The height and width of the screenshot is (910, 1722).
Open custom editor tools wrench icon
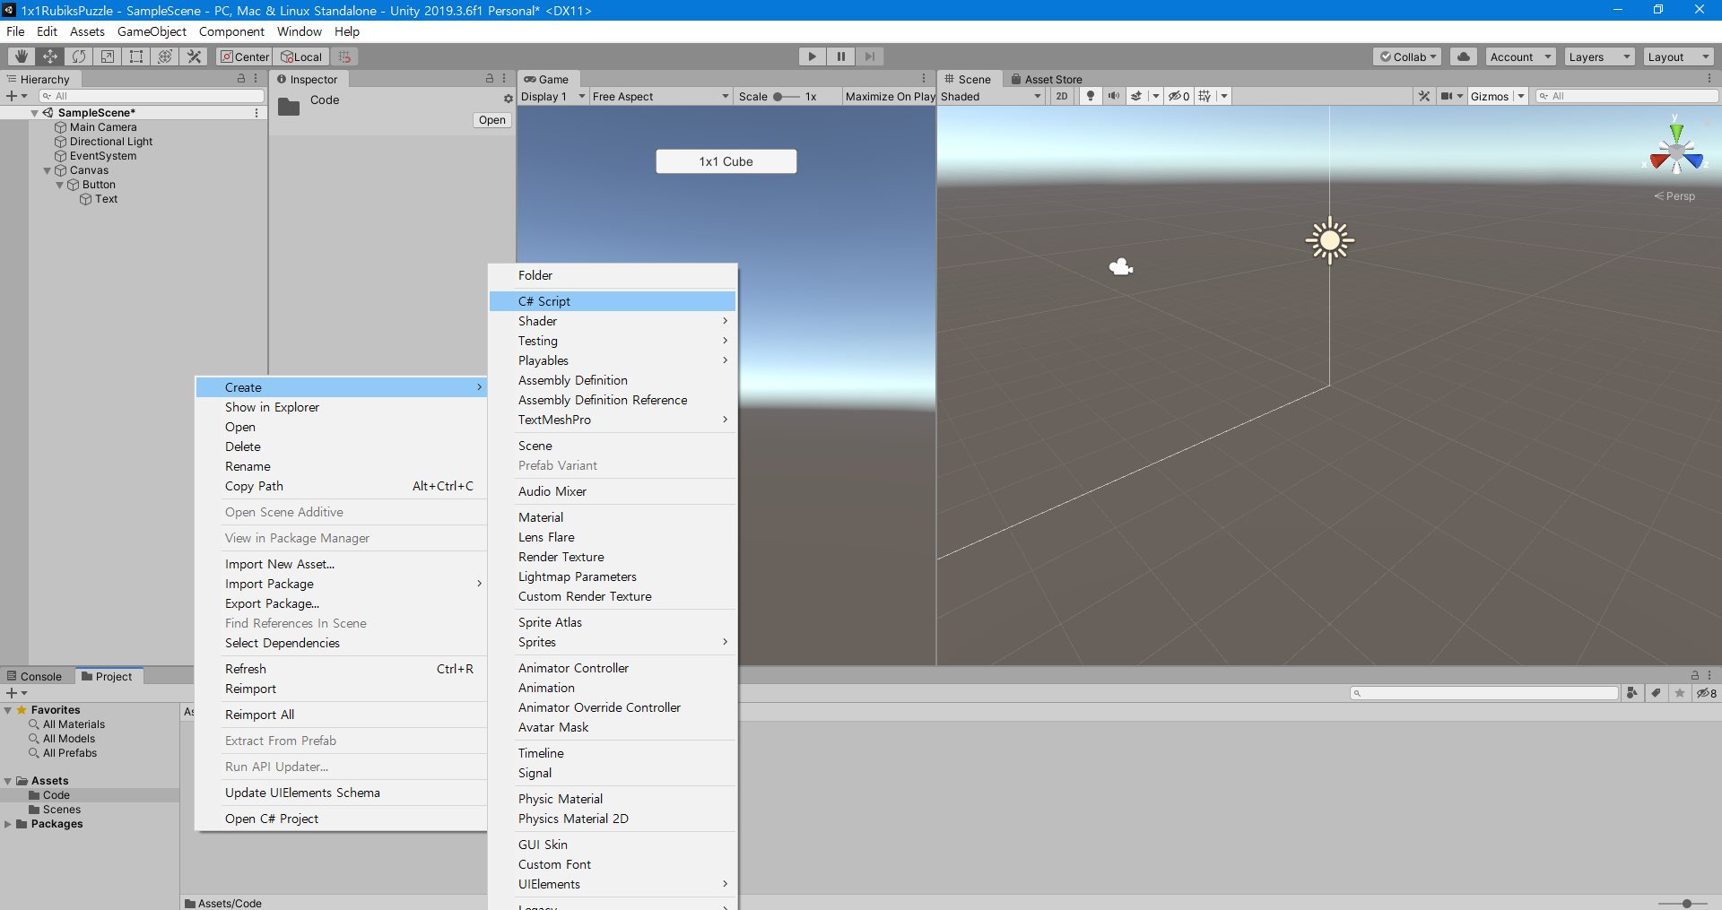coord(194,56)
